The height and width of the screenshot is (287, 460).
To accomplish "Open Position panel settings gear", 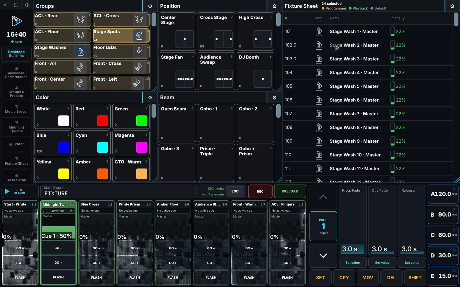I will coord(275,6).
